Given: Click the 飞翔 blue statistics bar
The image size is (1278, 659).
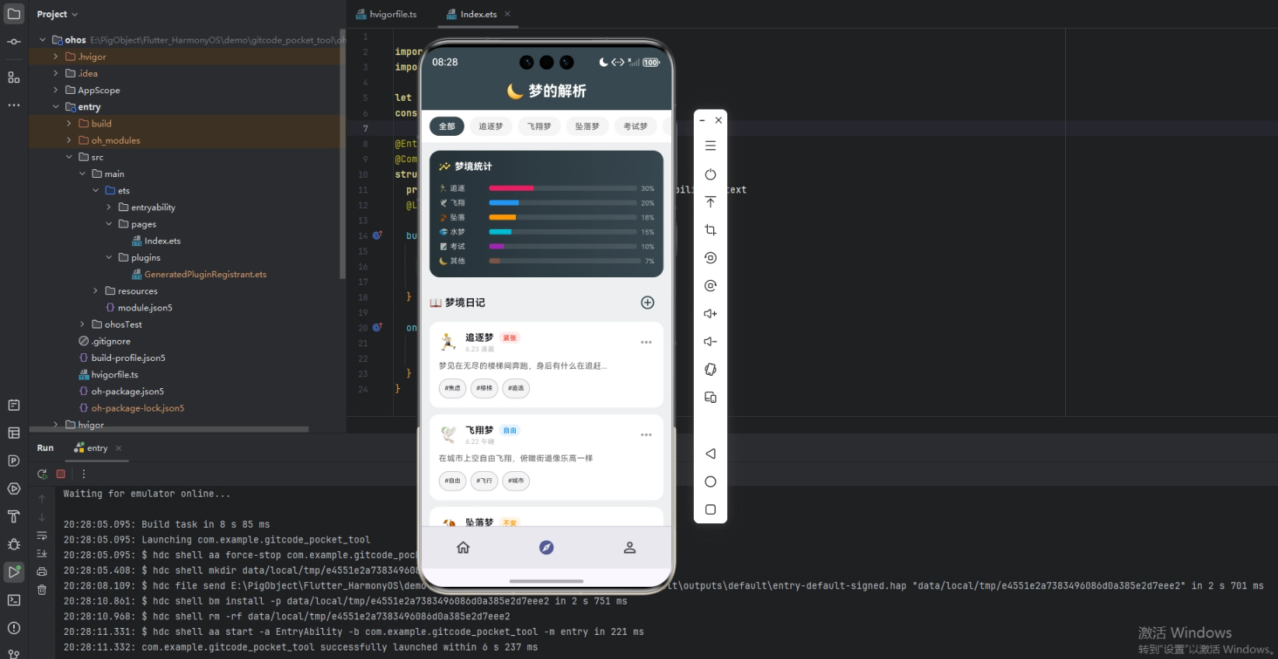Looking at the screenshot, I should (503, 203).
